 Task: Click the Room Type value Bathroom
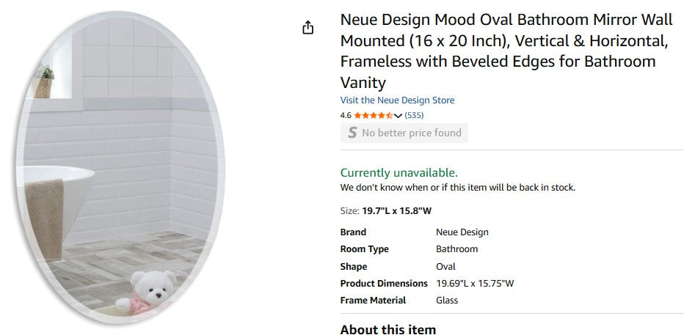(456, 249)
